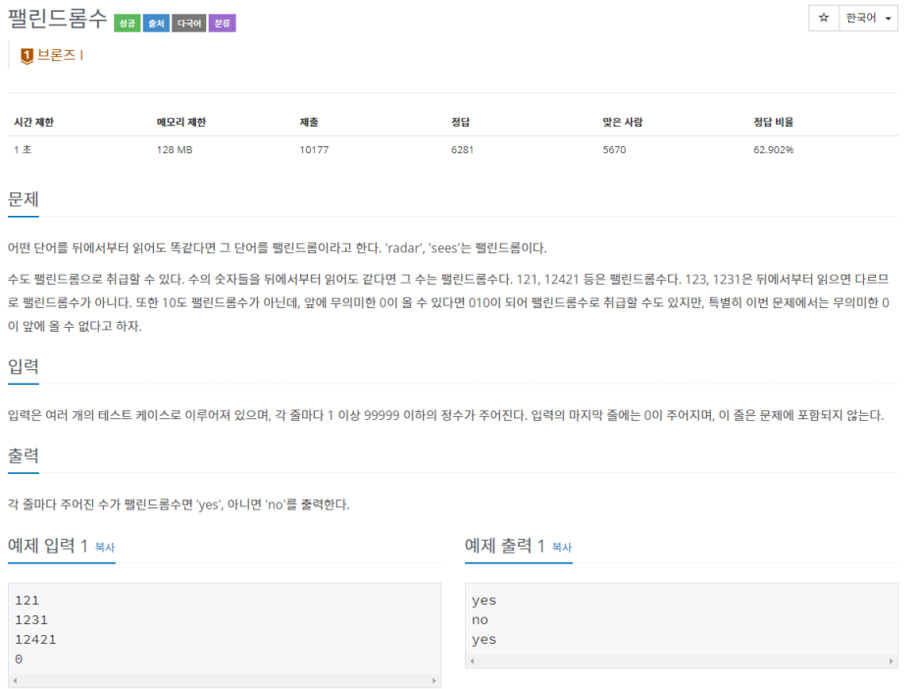Click the 브론즈 I tier text

coord(60,55)
